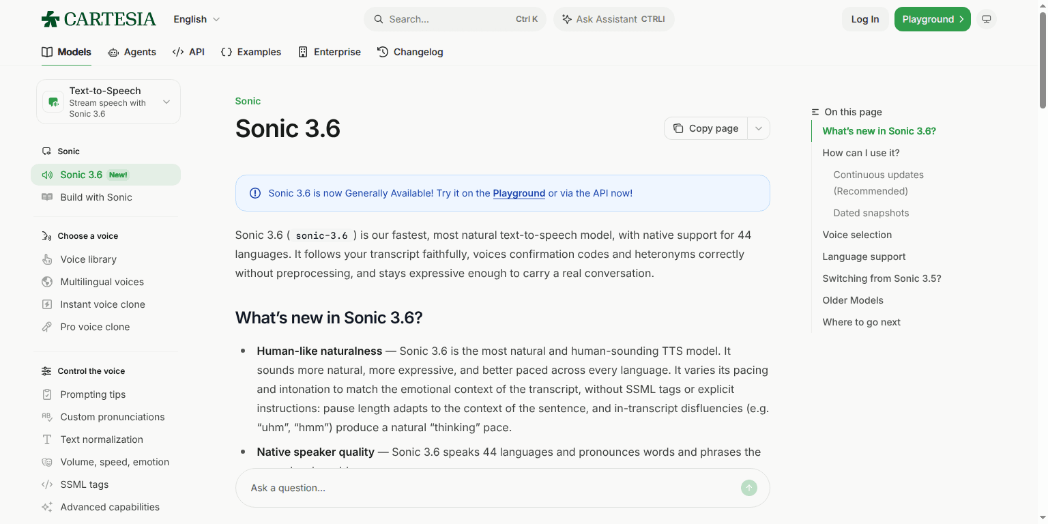Jump to What's new in Sonic 3.6?
1048x524 pixels.
click(879, 131)
